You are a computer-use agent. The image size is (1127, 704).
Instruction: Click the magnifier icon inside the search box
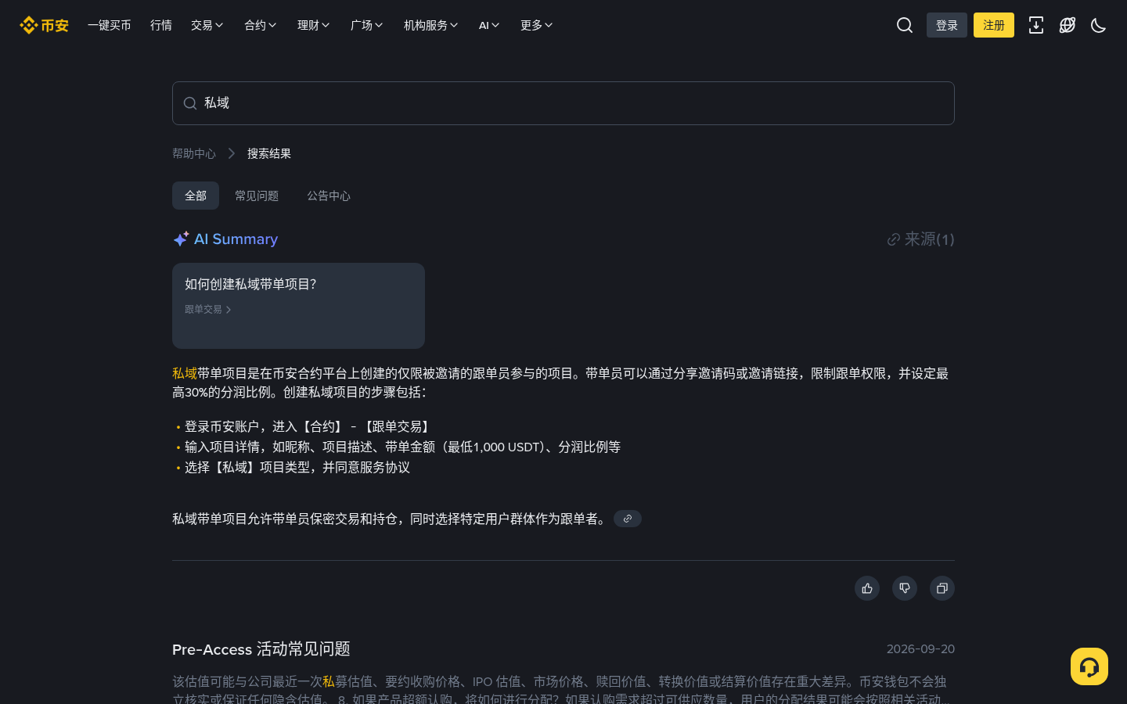(x=190, y=103)
